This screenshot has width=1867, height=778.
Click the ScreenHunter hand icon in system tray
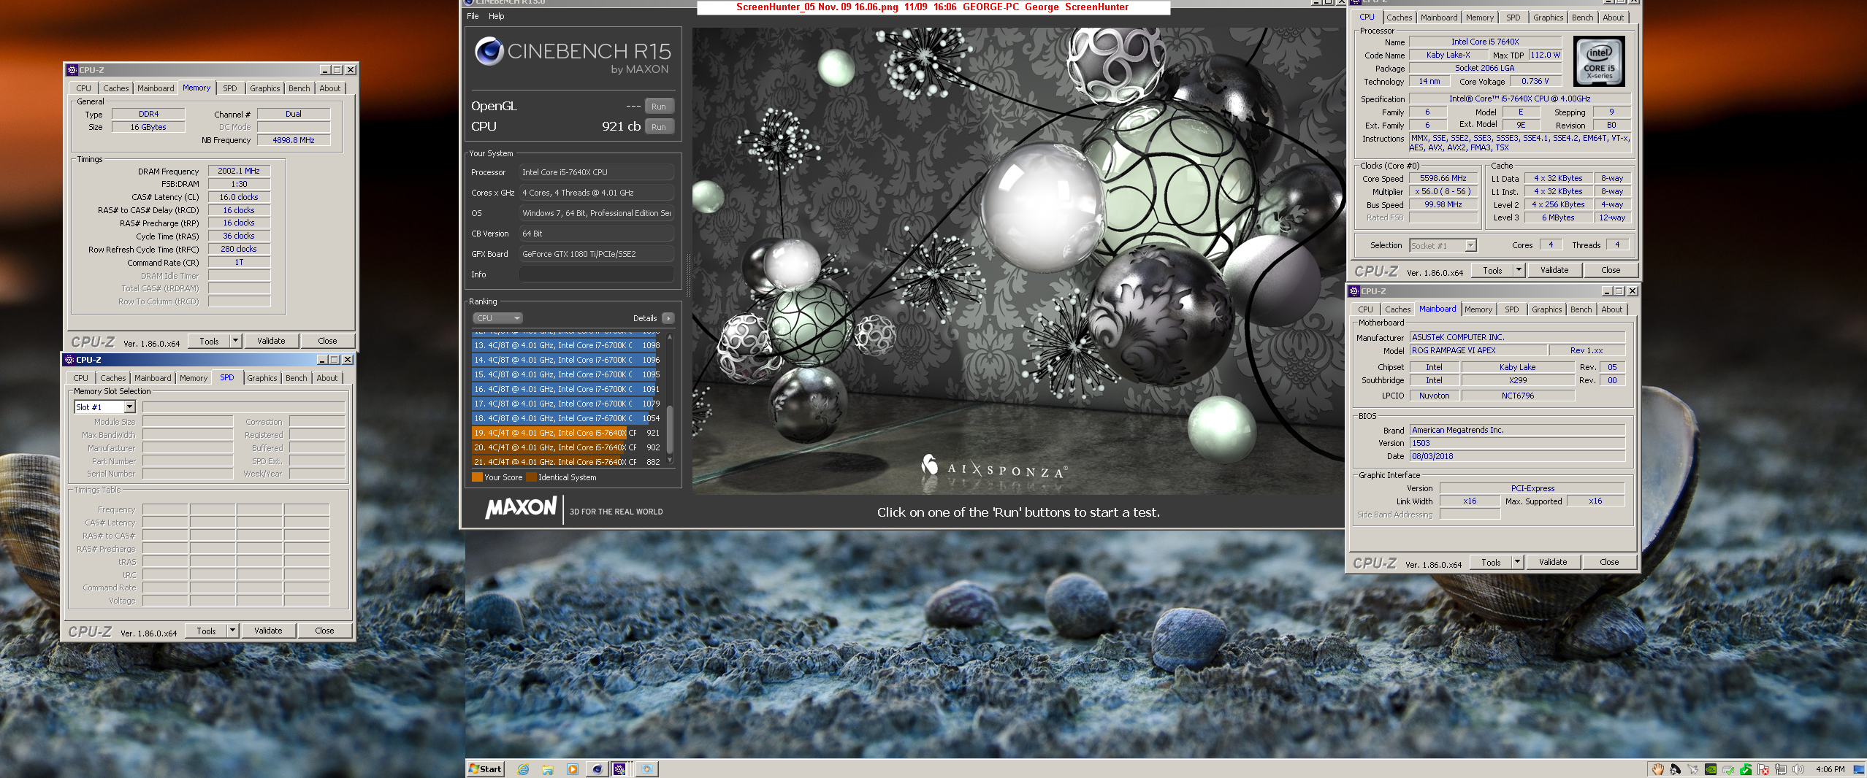(x=1657, y=769)
